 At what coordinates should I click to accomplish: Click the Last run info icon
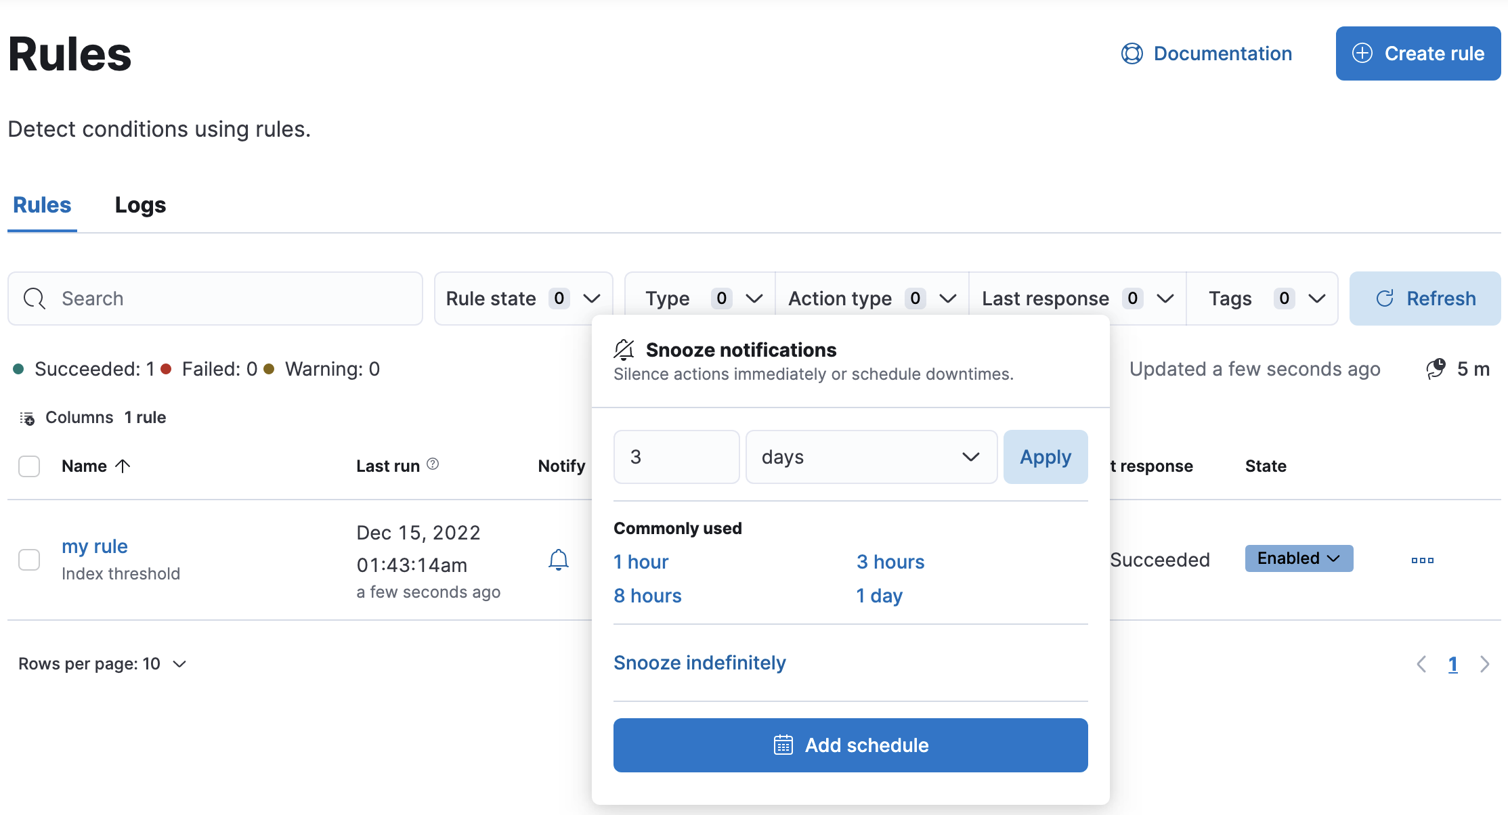(433, 464)
